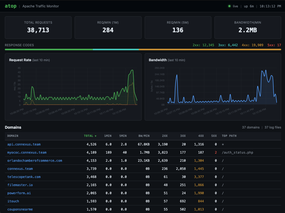Sort domains by the BW/MIN column
The image size is (285, 213).
click(x=144, y=136)
